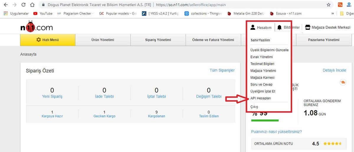
Task: Open the GC Popular models bookmark
Action: pos(118,13)
